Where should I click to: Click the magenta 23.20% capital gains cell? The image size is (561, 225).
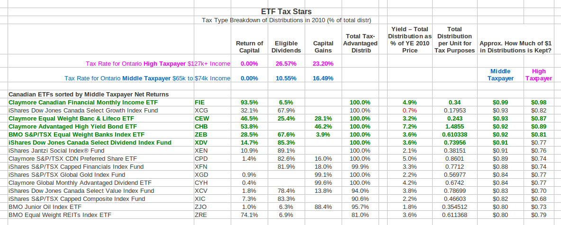click(x=323, y=64)
